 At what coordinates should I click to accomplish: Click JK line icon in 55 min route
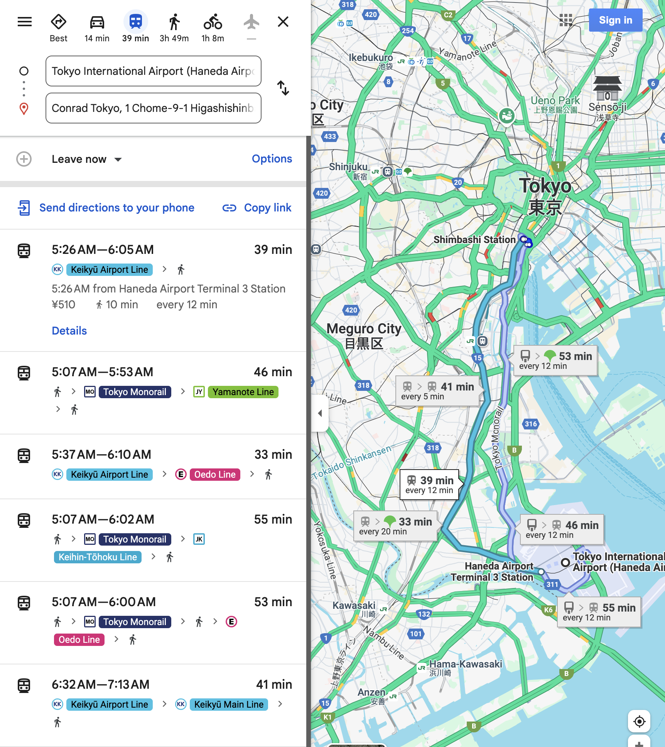199,539
